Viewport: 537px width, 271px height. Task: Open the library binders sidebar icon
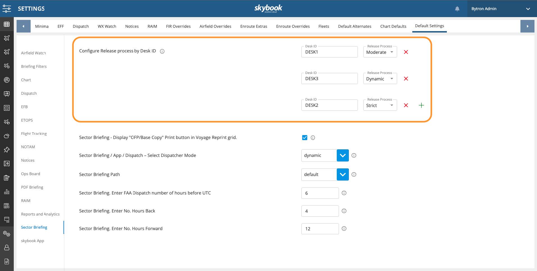[x=7, y=206]
